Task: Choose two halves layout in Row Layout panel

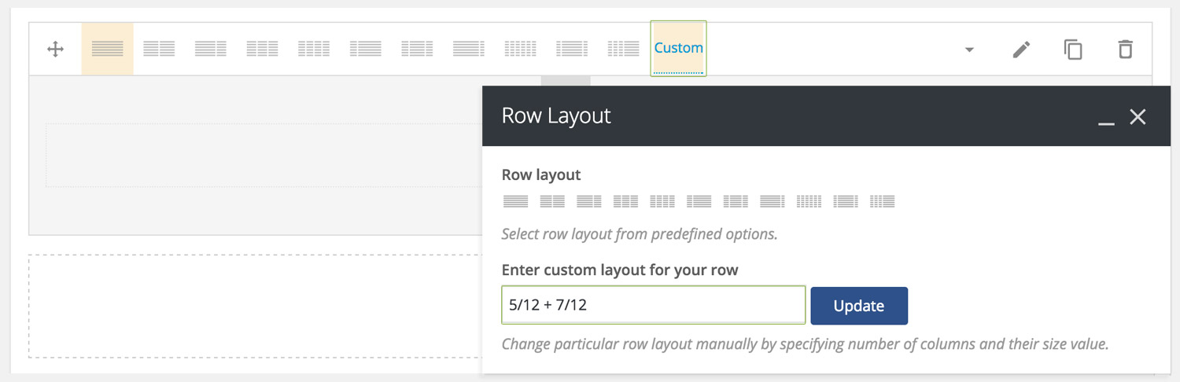Action: tap(552, 202)
